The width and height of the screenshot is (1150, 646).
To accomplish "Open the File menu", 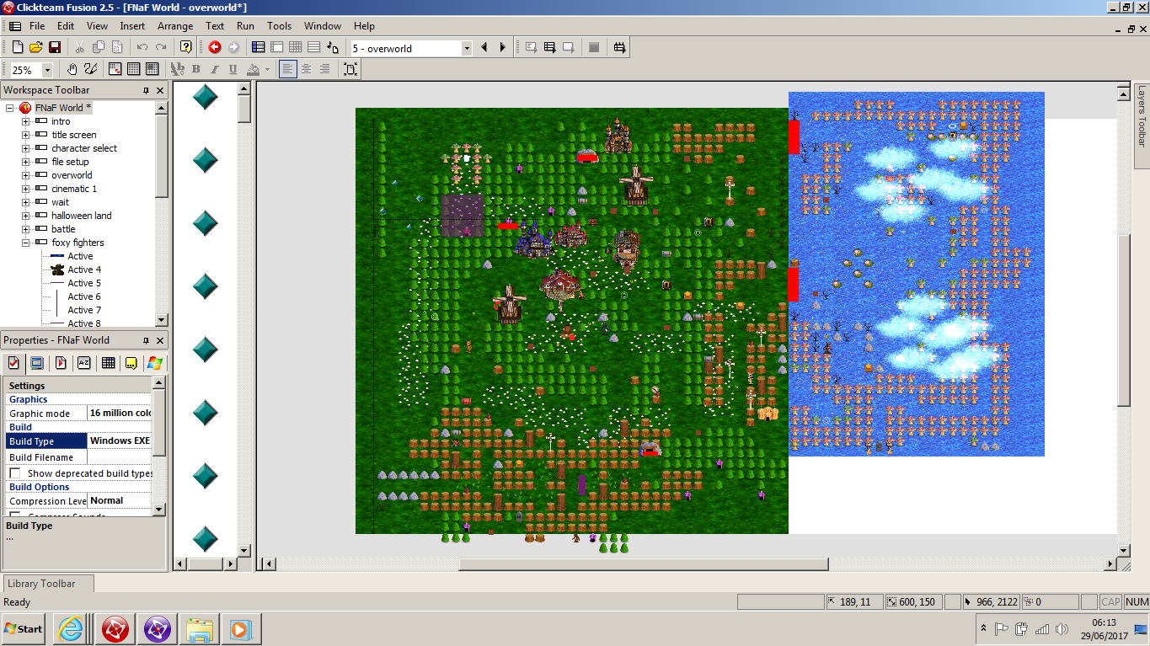I will pos(37,26).
